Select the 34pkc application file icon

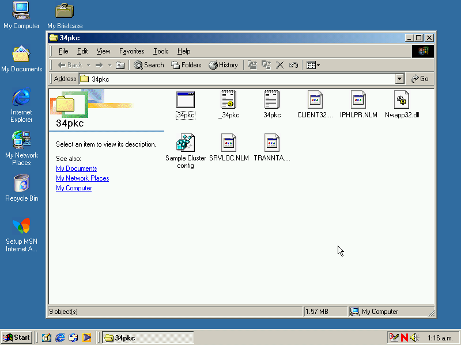pos(186,99)
